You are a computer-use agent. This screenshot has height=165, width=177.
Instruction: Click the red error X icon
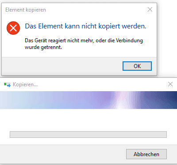pyautogui.click(x=13, y=28)
